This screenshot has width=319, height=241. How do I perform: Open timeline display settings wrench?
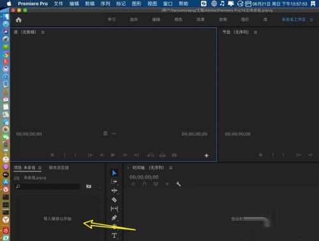[x=178, y=184]
